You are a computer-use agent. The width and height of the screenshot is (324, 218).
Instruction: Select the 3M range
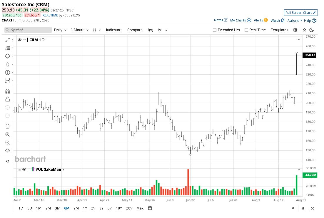click(x=57, y=208)
